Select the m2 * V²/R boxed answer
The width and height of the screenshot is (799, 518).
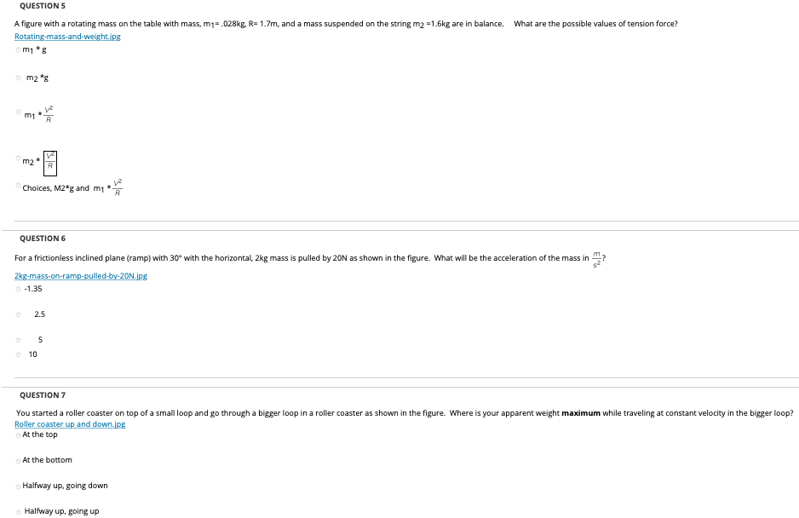[x=19, y=158]
